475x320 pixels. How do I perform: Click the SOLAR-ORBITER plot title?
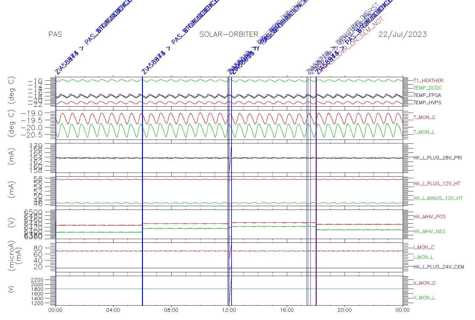click(x=229, y=34)
